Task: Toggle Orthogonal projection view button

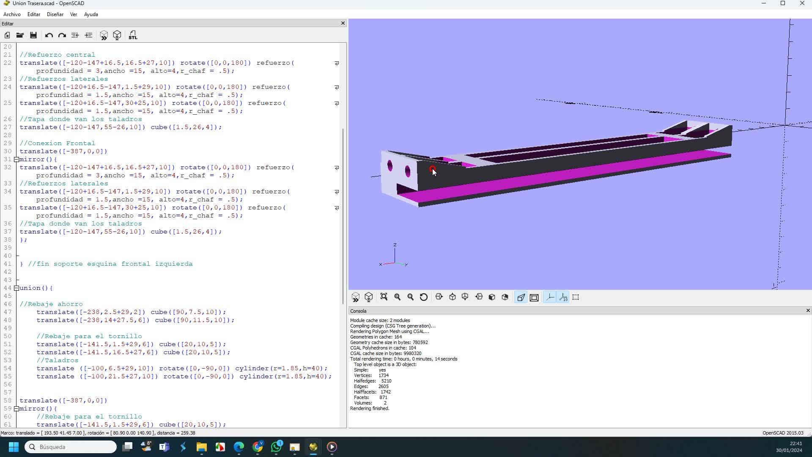Action: tap(534, 297)
